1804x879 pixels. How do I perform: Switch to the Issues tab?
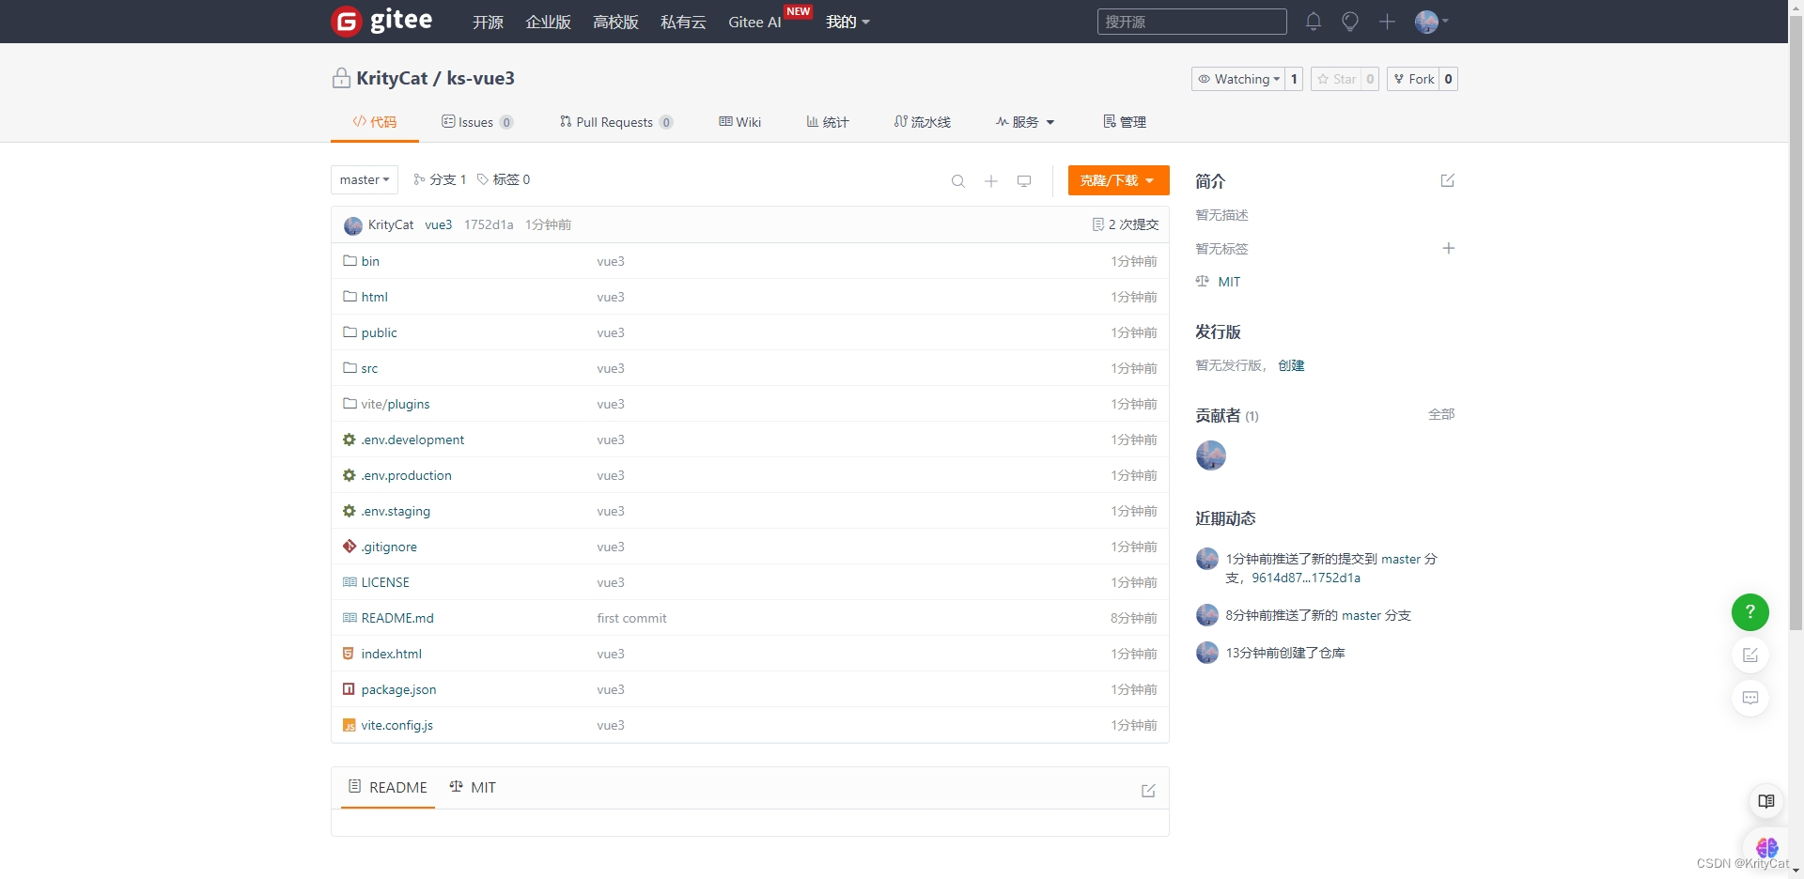(x=477, y=122)
